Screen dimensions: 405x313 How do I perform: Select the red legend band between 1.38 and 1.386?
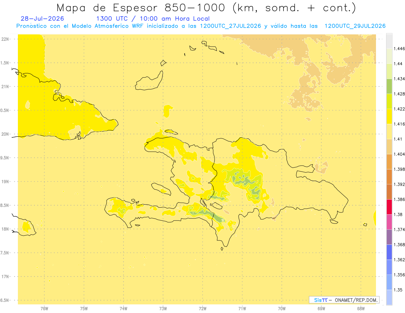pos(389,207)
